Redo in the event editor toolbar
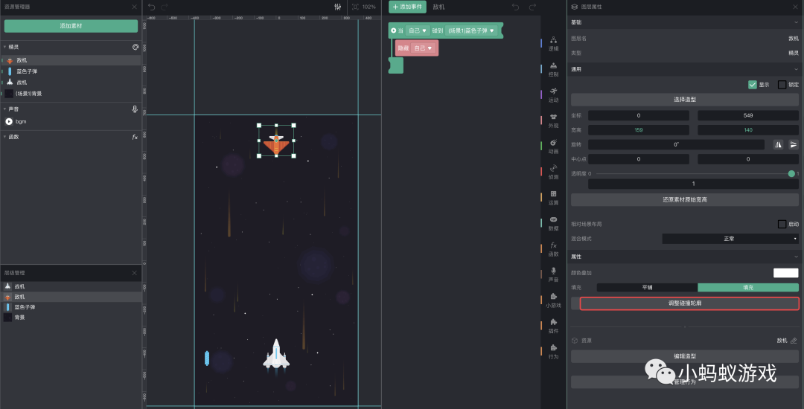This screenshot has height=409, width=804. [532, 7]
